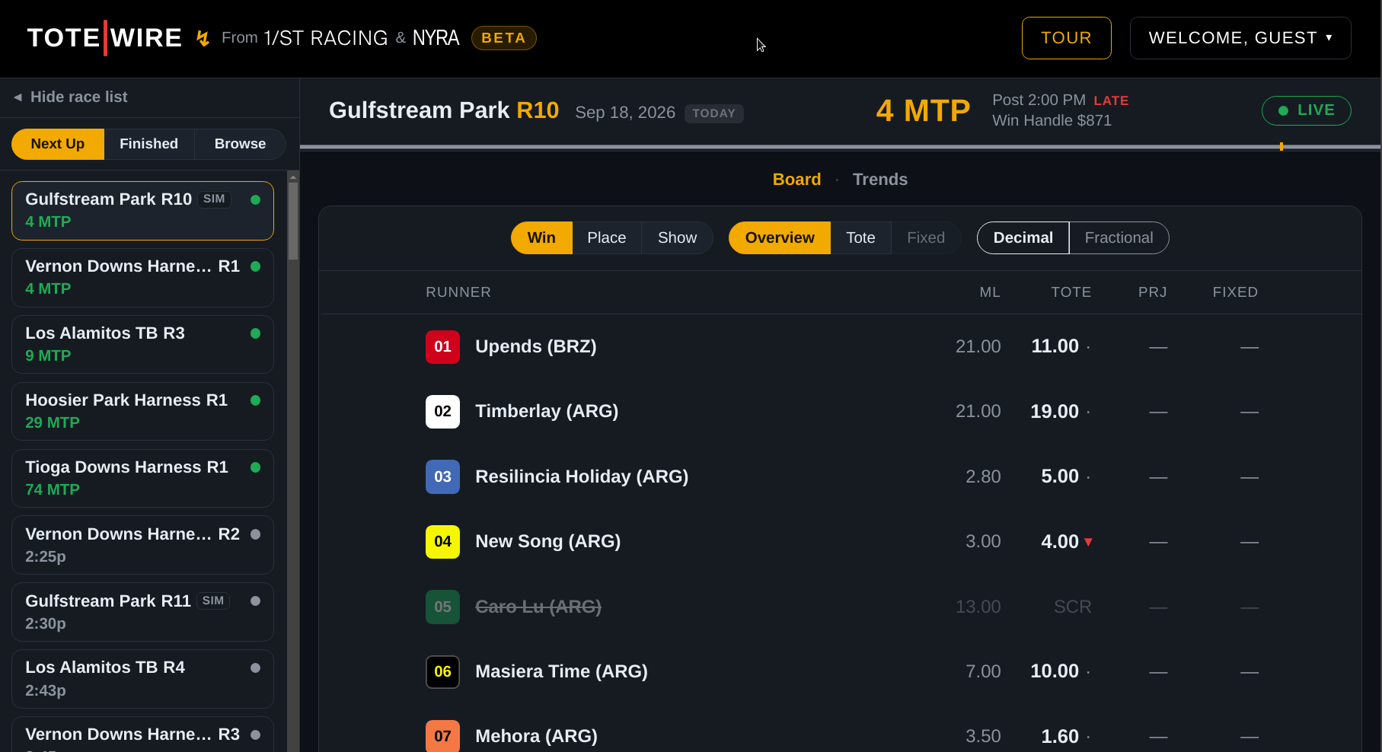Select runner number 03 badge
The height and width of the screenshot is (752, 1382).
click(442, 477)
